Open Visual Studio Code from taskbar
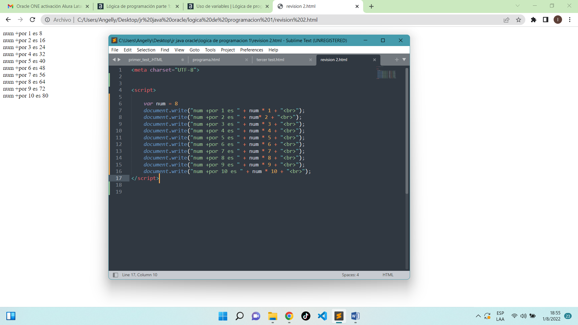The width and height of the screenshot is (578, 325). [322, 316]
